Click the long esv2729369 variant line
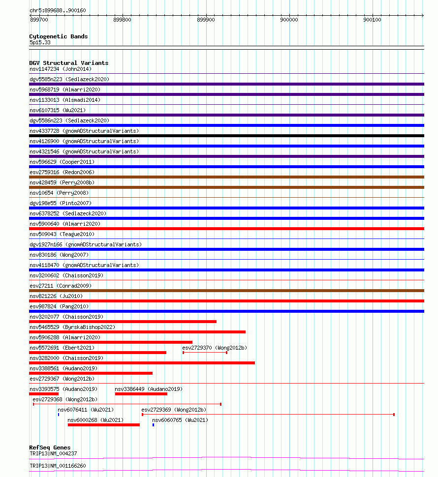The image size is (438, 477). click(268, 415)
